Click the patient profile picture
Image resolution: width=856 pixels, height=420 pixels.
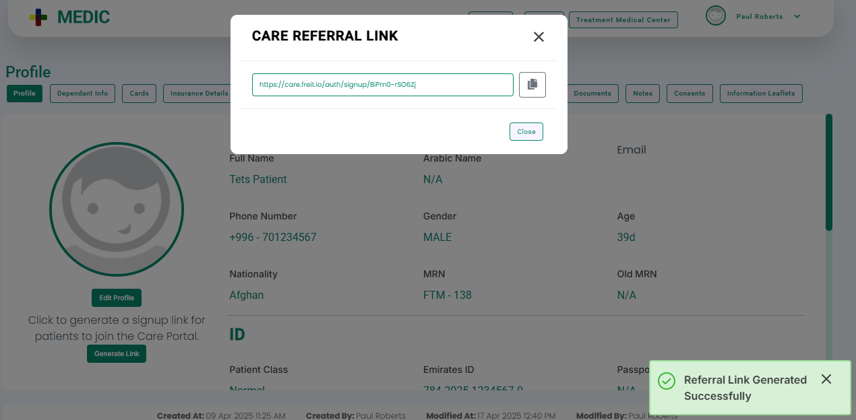tap(117, 209)
